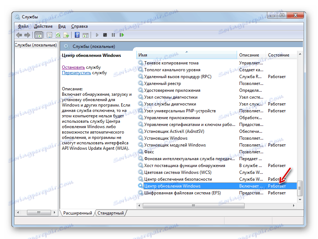Click vertical scrollbar down arrow in services list
Viewport: 318px width, 239px height.
point(300,200)
